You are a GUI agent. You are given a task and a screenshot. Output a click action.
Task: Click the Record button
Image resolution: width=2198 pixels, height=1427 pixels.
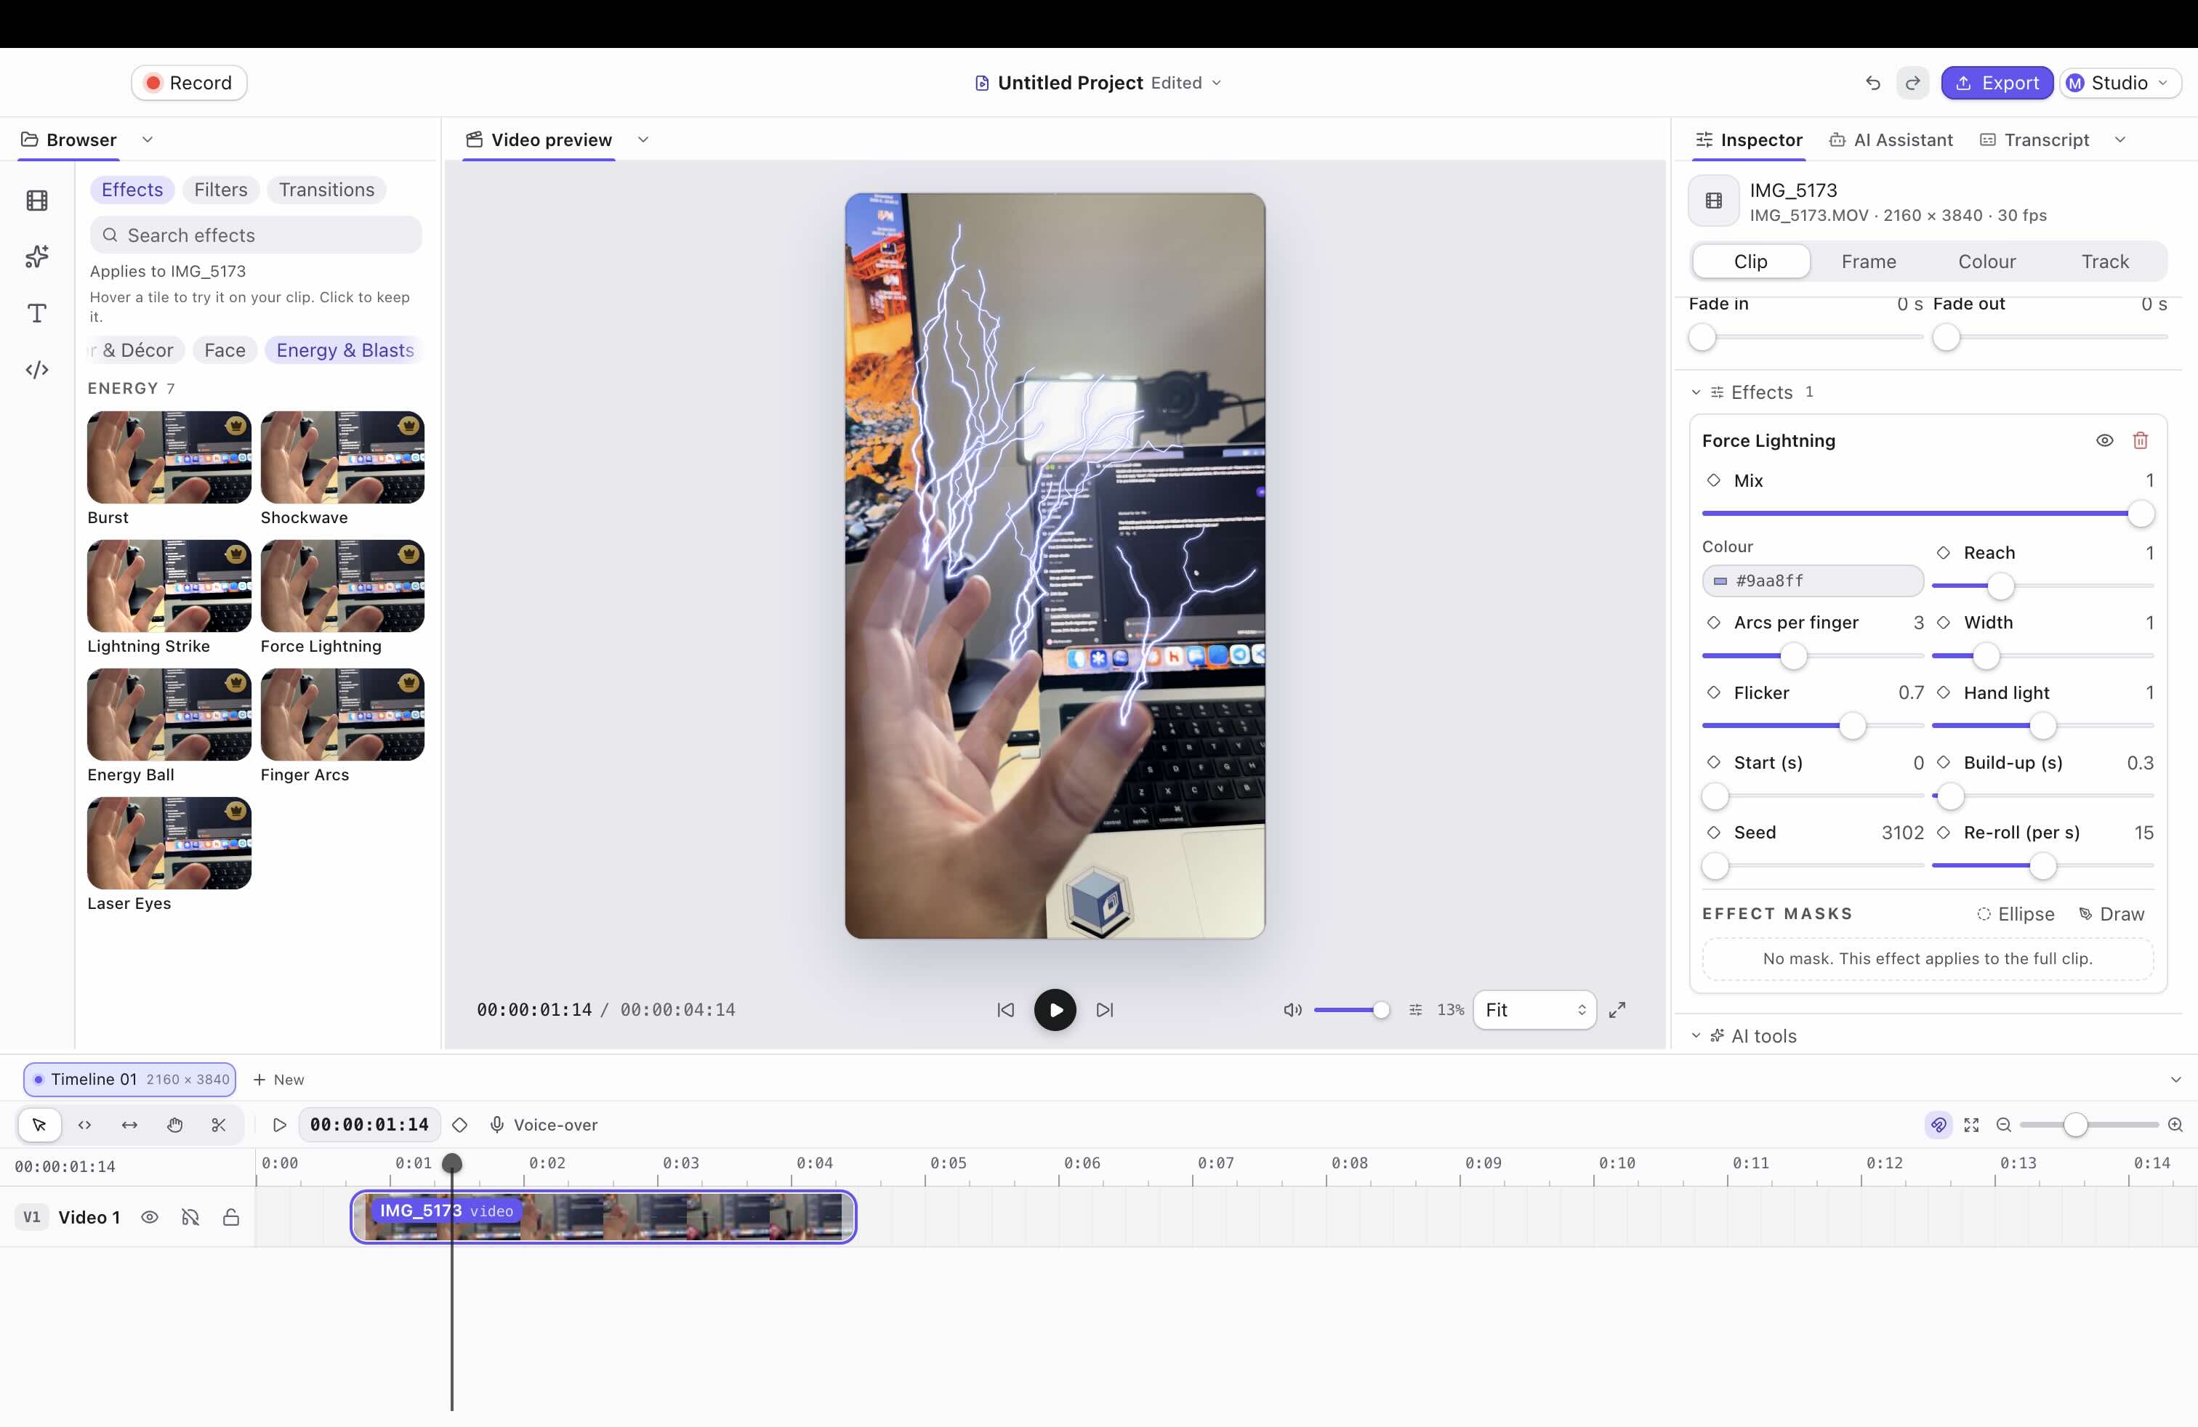pyautogui.click(x=188, y=83)
